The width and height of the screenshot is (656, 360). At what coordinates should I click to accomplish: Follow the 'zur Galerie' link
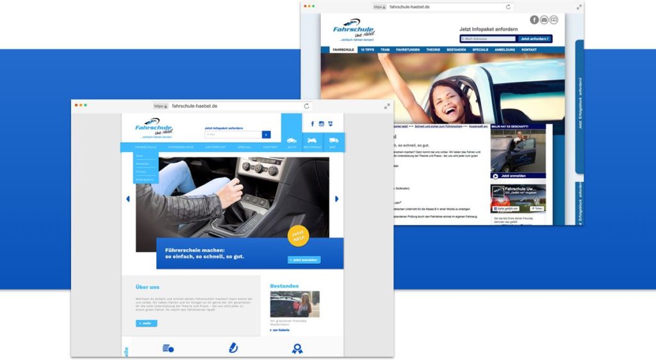(x=280, y=331)
